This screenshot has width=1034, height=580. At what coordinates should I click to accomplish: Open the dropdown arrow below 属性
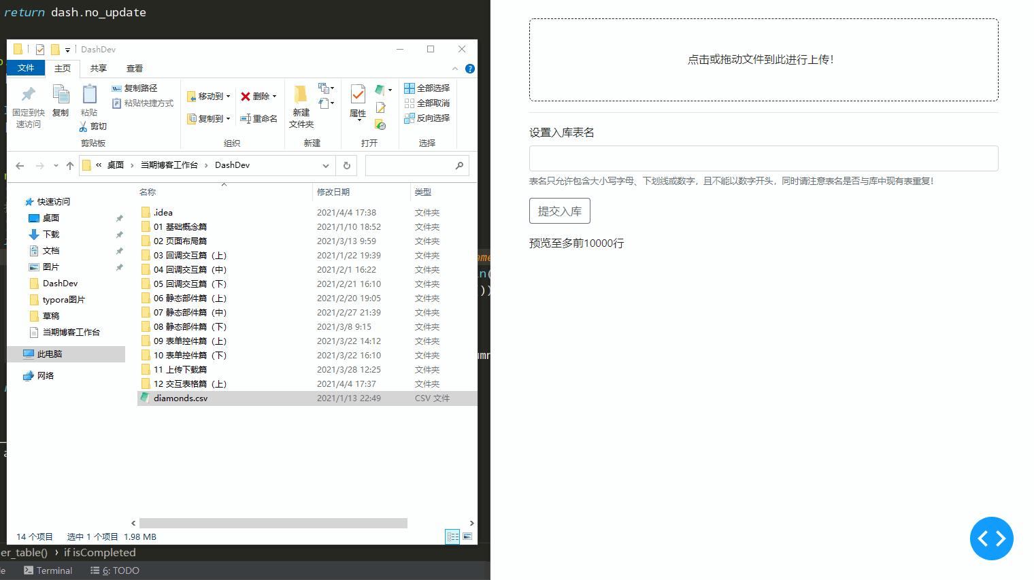(x=358, y=121)
